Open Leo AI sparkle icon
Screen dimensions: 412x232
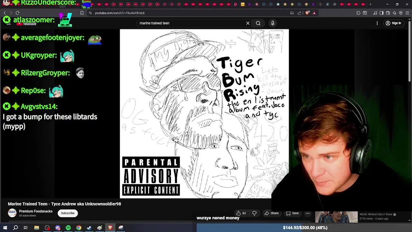[394, 13]
